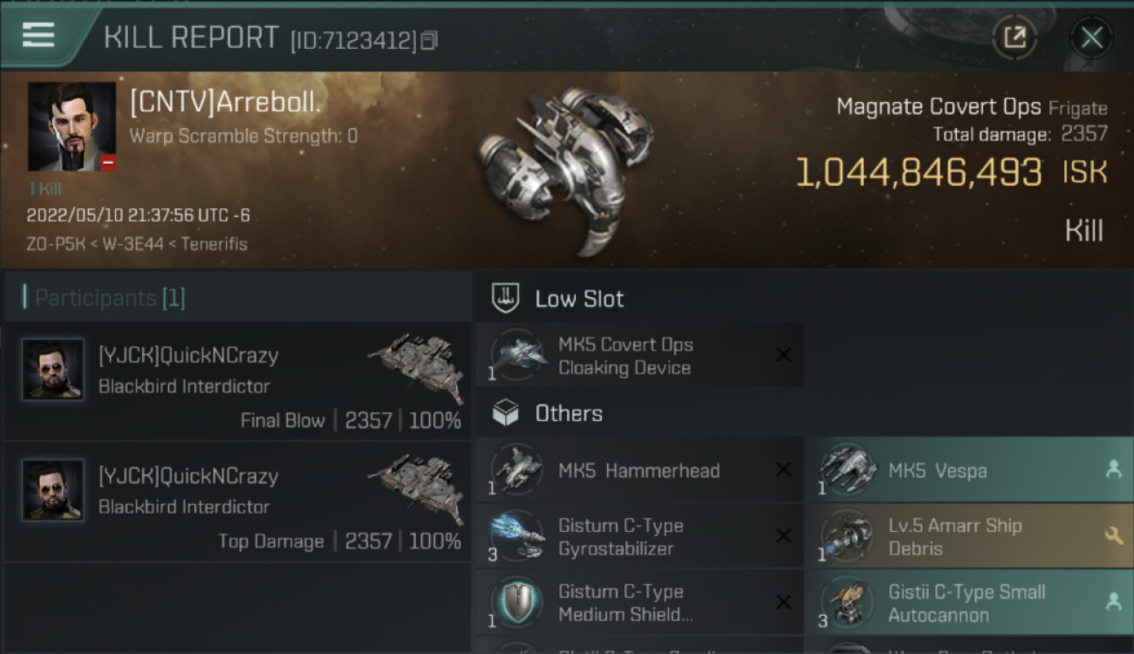Open the hamburger menu icon
The width and height of the screenshot is (1134, 654).
pyautogui.click(x=38, y=35)
